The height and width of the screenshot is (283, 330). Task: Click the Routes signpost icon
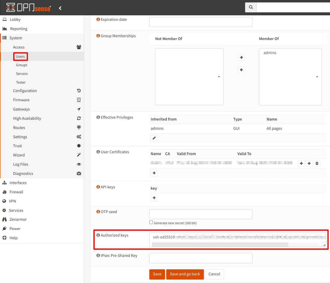pos(79,128)
